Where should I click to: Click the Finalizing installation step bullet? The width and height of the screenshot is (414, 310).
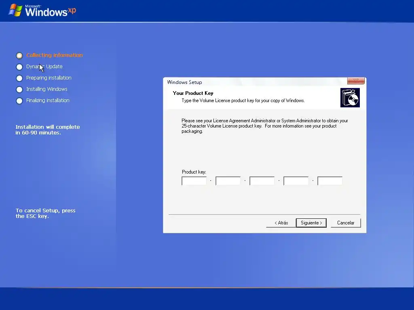tap(19, 101)
